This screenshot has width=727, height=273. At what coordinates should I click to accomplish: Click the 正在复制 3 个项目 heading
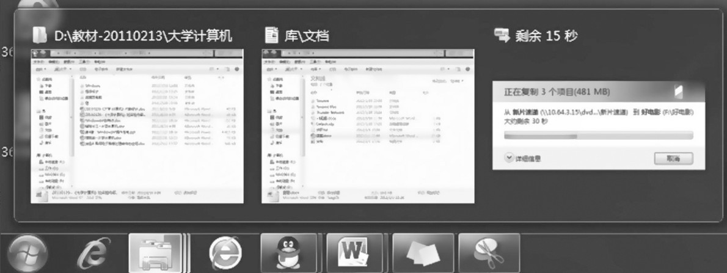click(557, 92)
